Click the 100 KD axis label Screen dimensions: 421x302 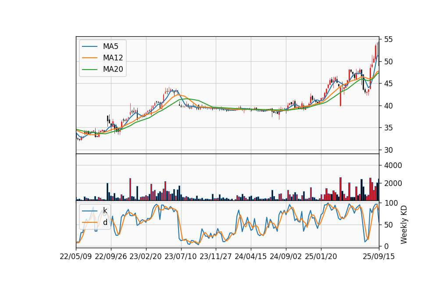[391, 203]
